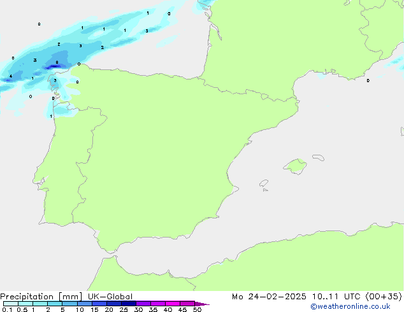Click the 'Mo 24-02-2025' date text
Image resolution: width=404 pixels, height=312 pixels.
(x=269, y=297)
